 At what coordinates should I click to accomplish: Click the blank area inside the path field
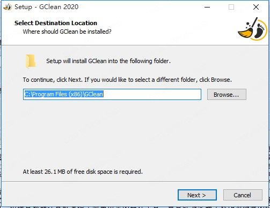pyautogui.click(x=152, y=94)
